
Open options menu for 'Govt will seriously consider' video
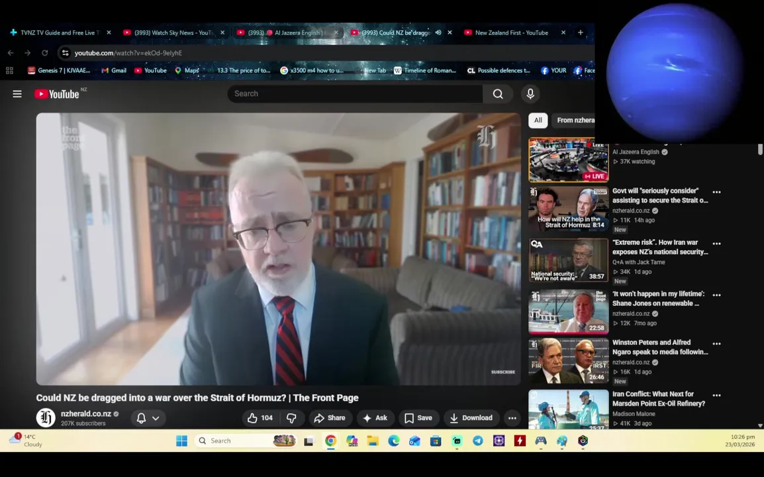click(x=716, y=192)
